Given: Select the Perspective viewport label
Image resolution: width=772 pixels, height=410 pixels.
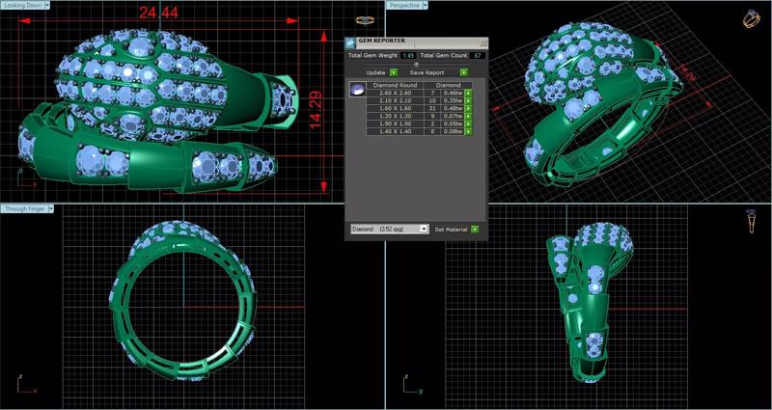Looking at the screenshot, I should tap(404, 5).
